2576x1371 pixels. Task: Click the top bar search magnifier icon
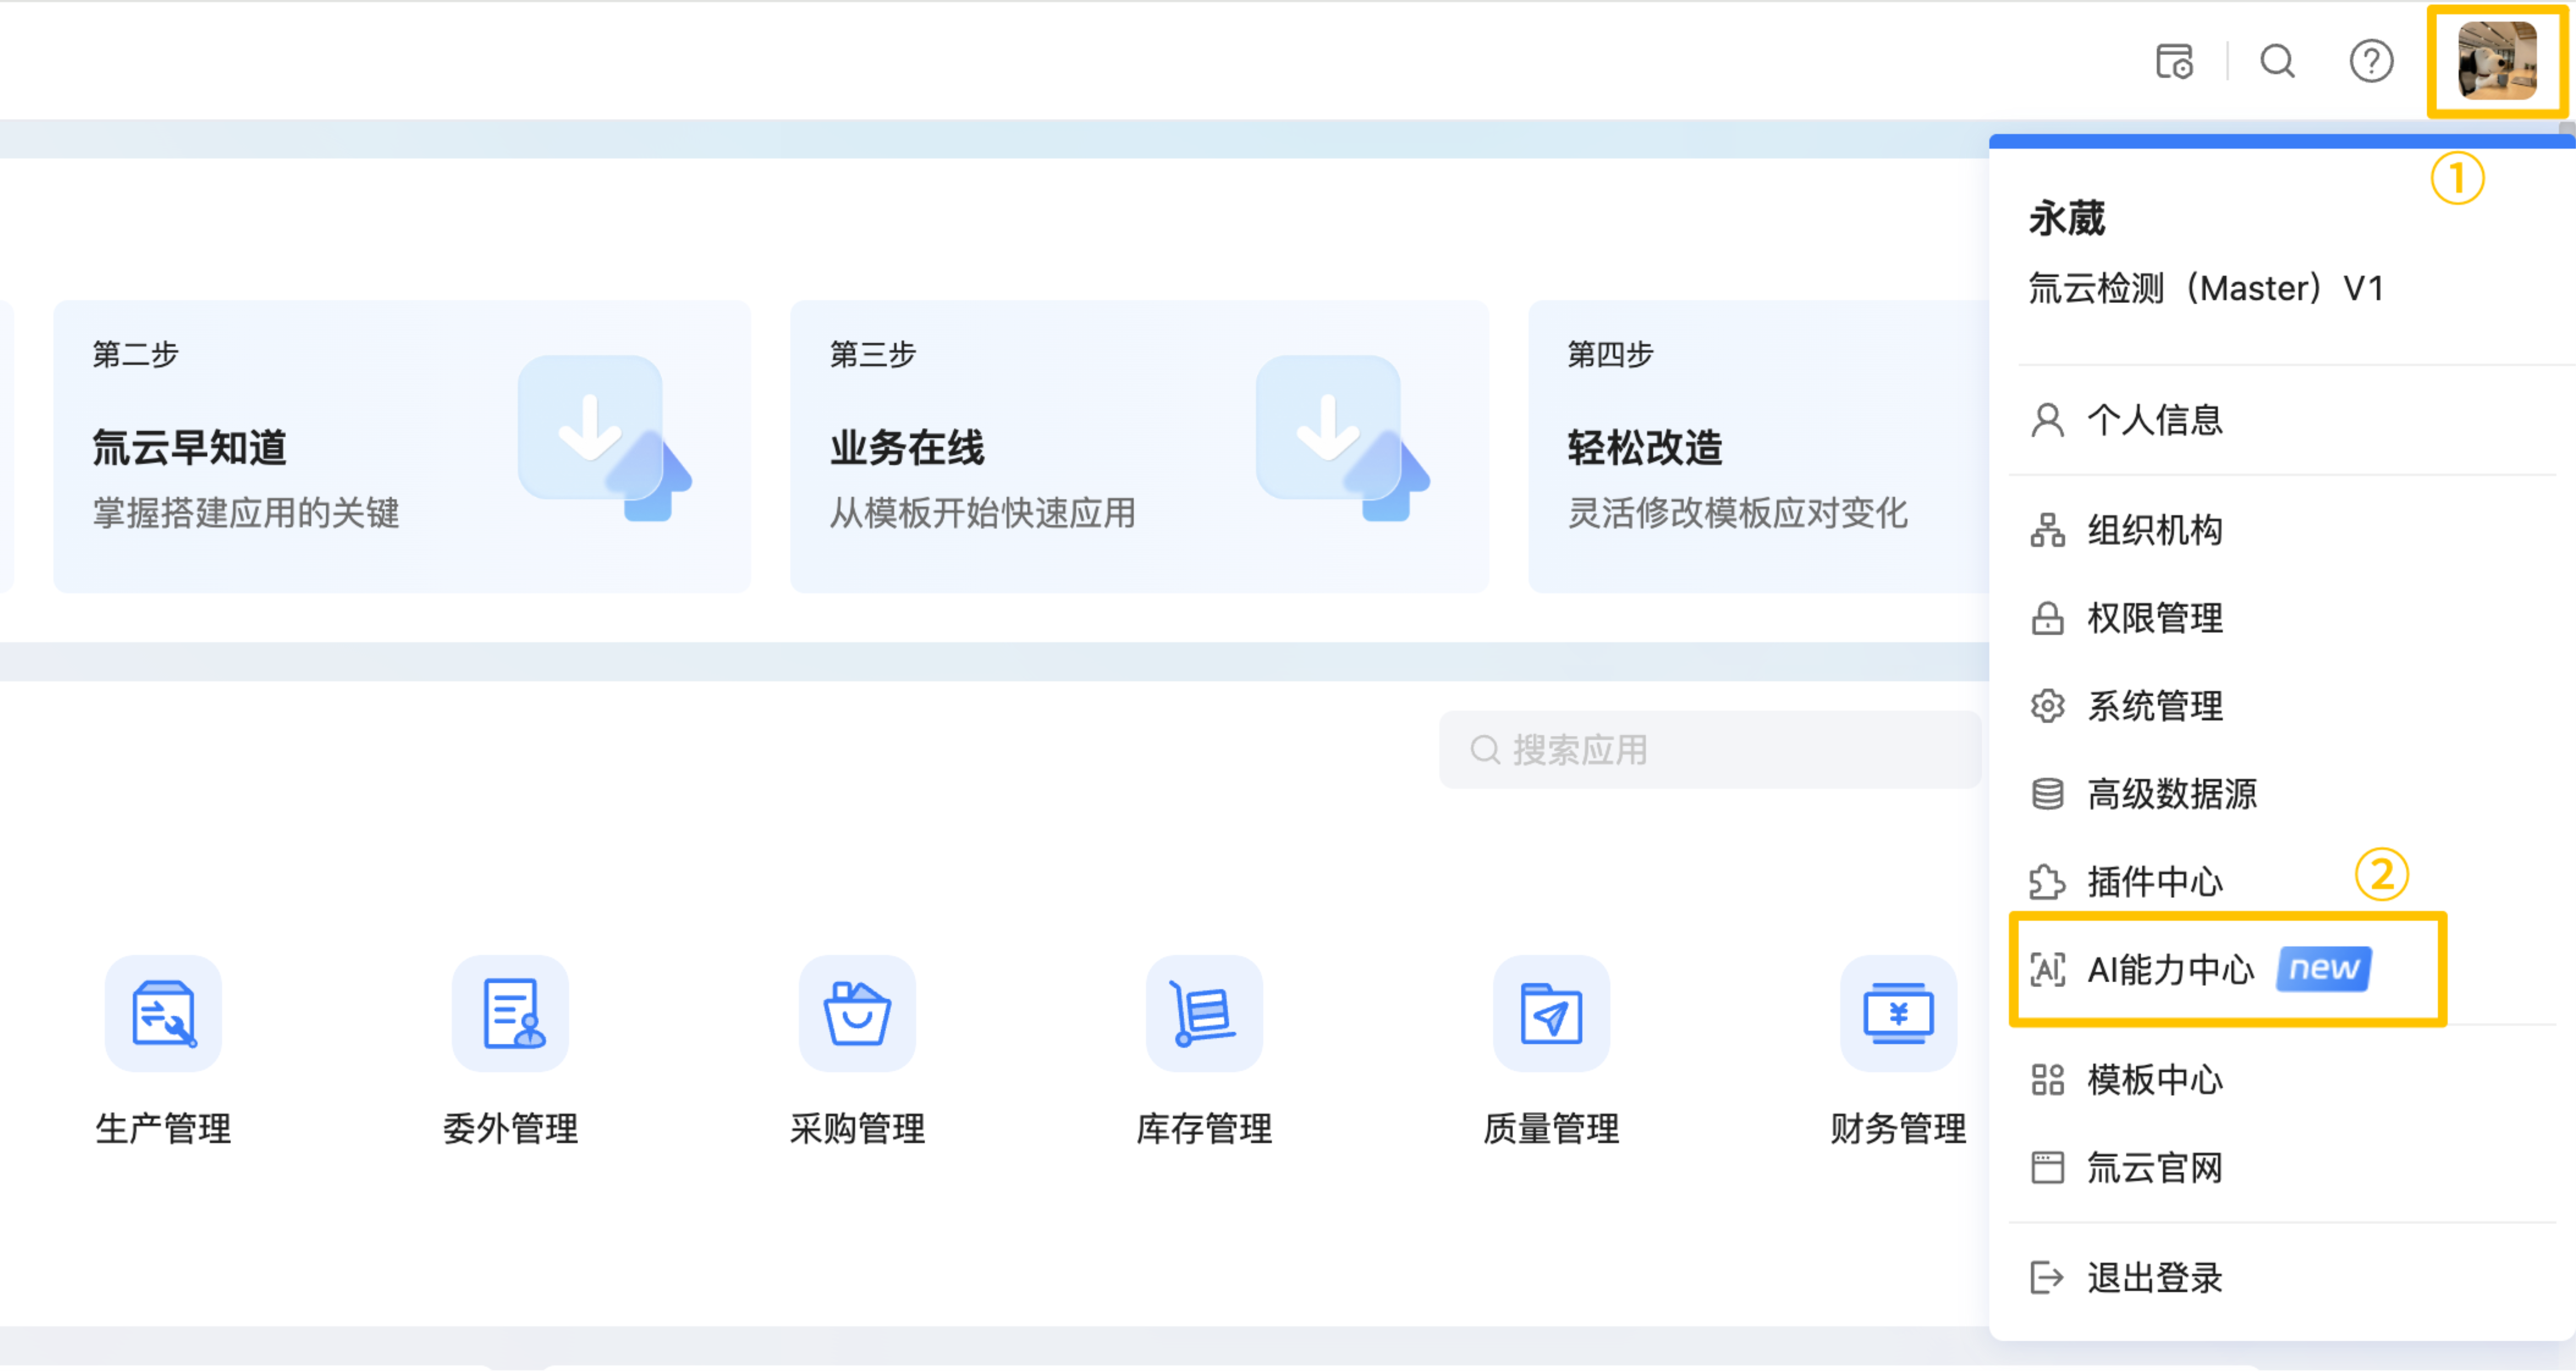[x=2277, y=61]
